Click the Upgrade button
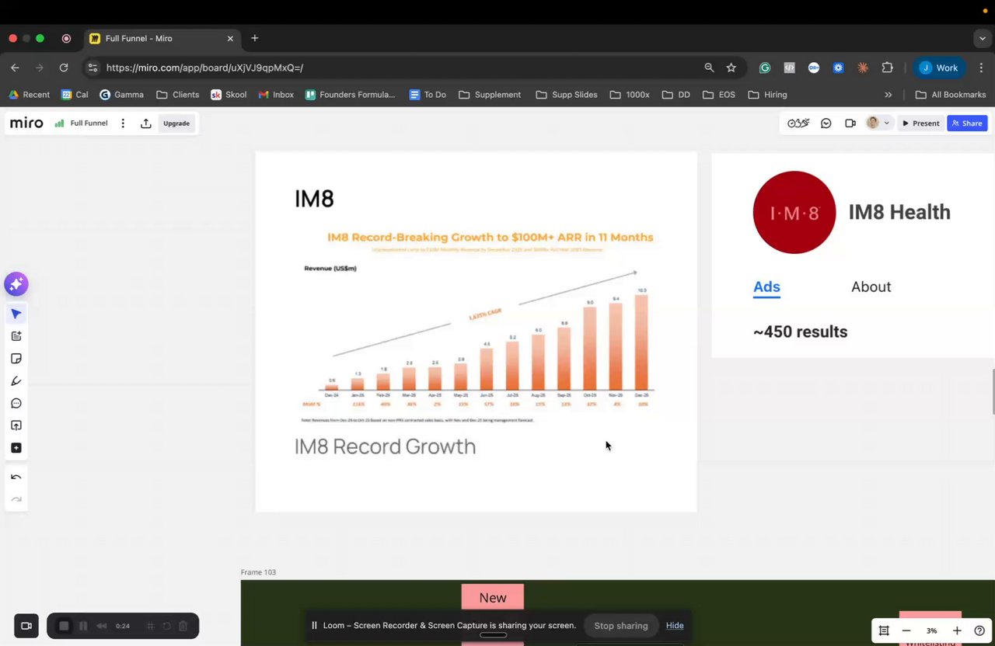 click(176, 123)
